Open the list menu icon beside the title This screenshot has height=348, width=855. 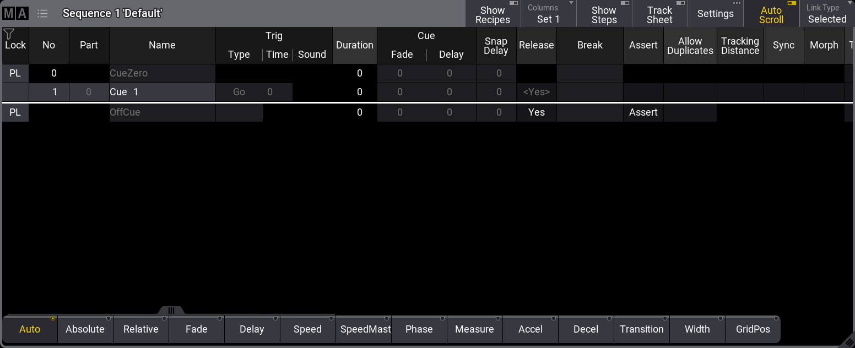coord(42,14)
